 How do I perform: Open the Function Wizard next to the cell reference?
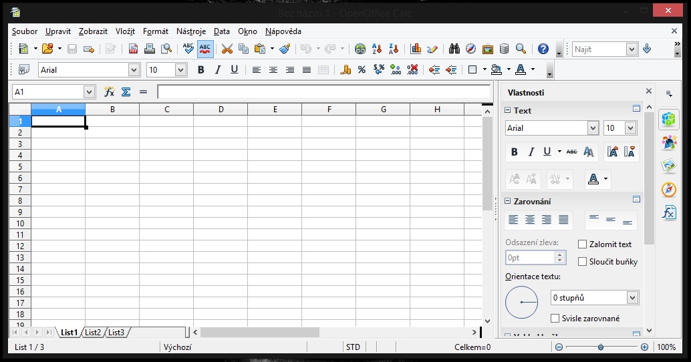coord(109,92)
